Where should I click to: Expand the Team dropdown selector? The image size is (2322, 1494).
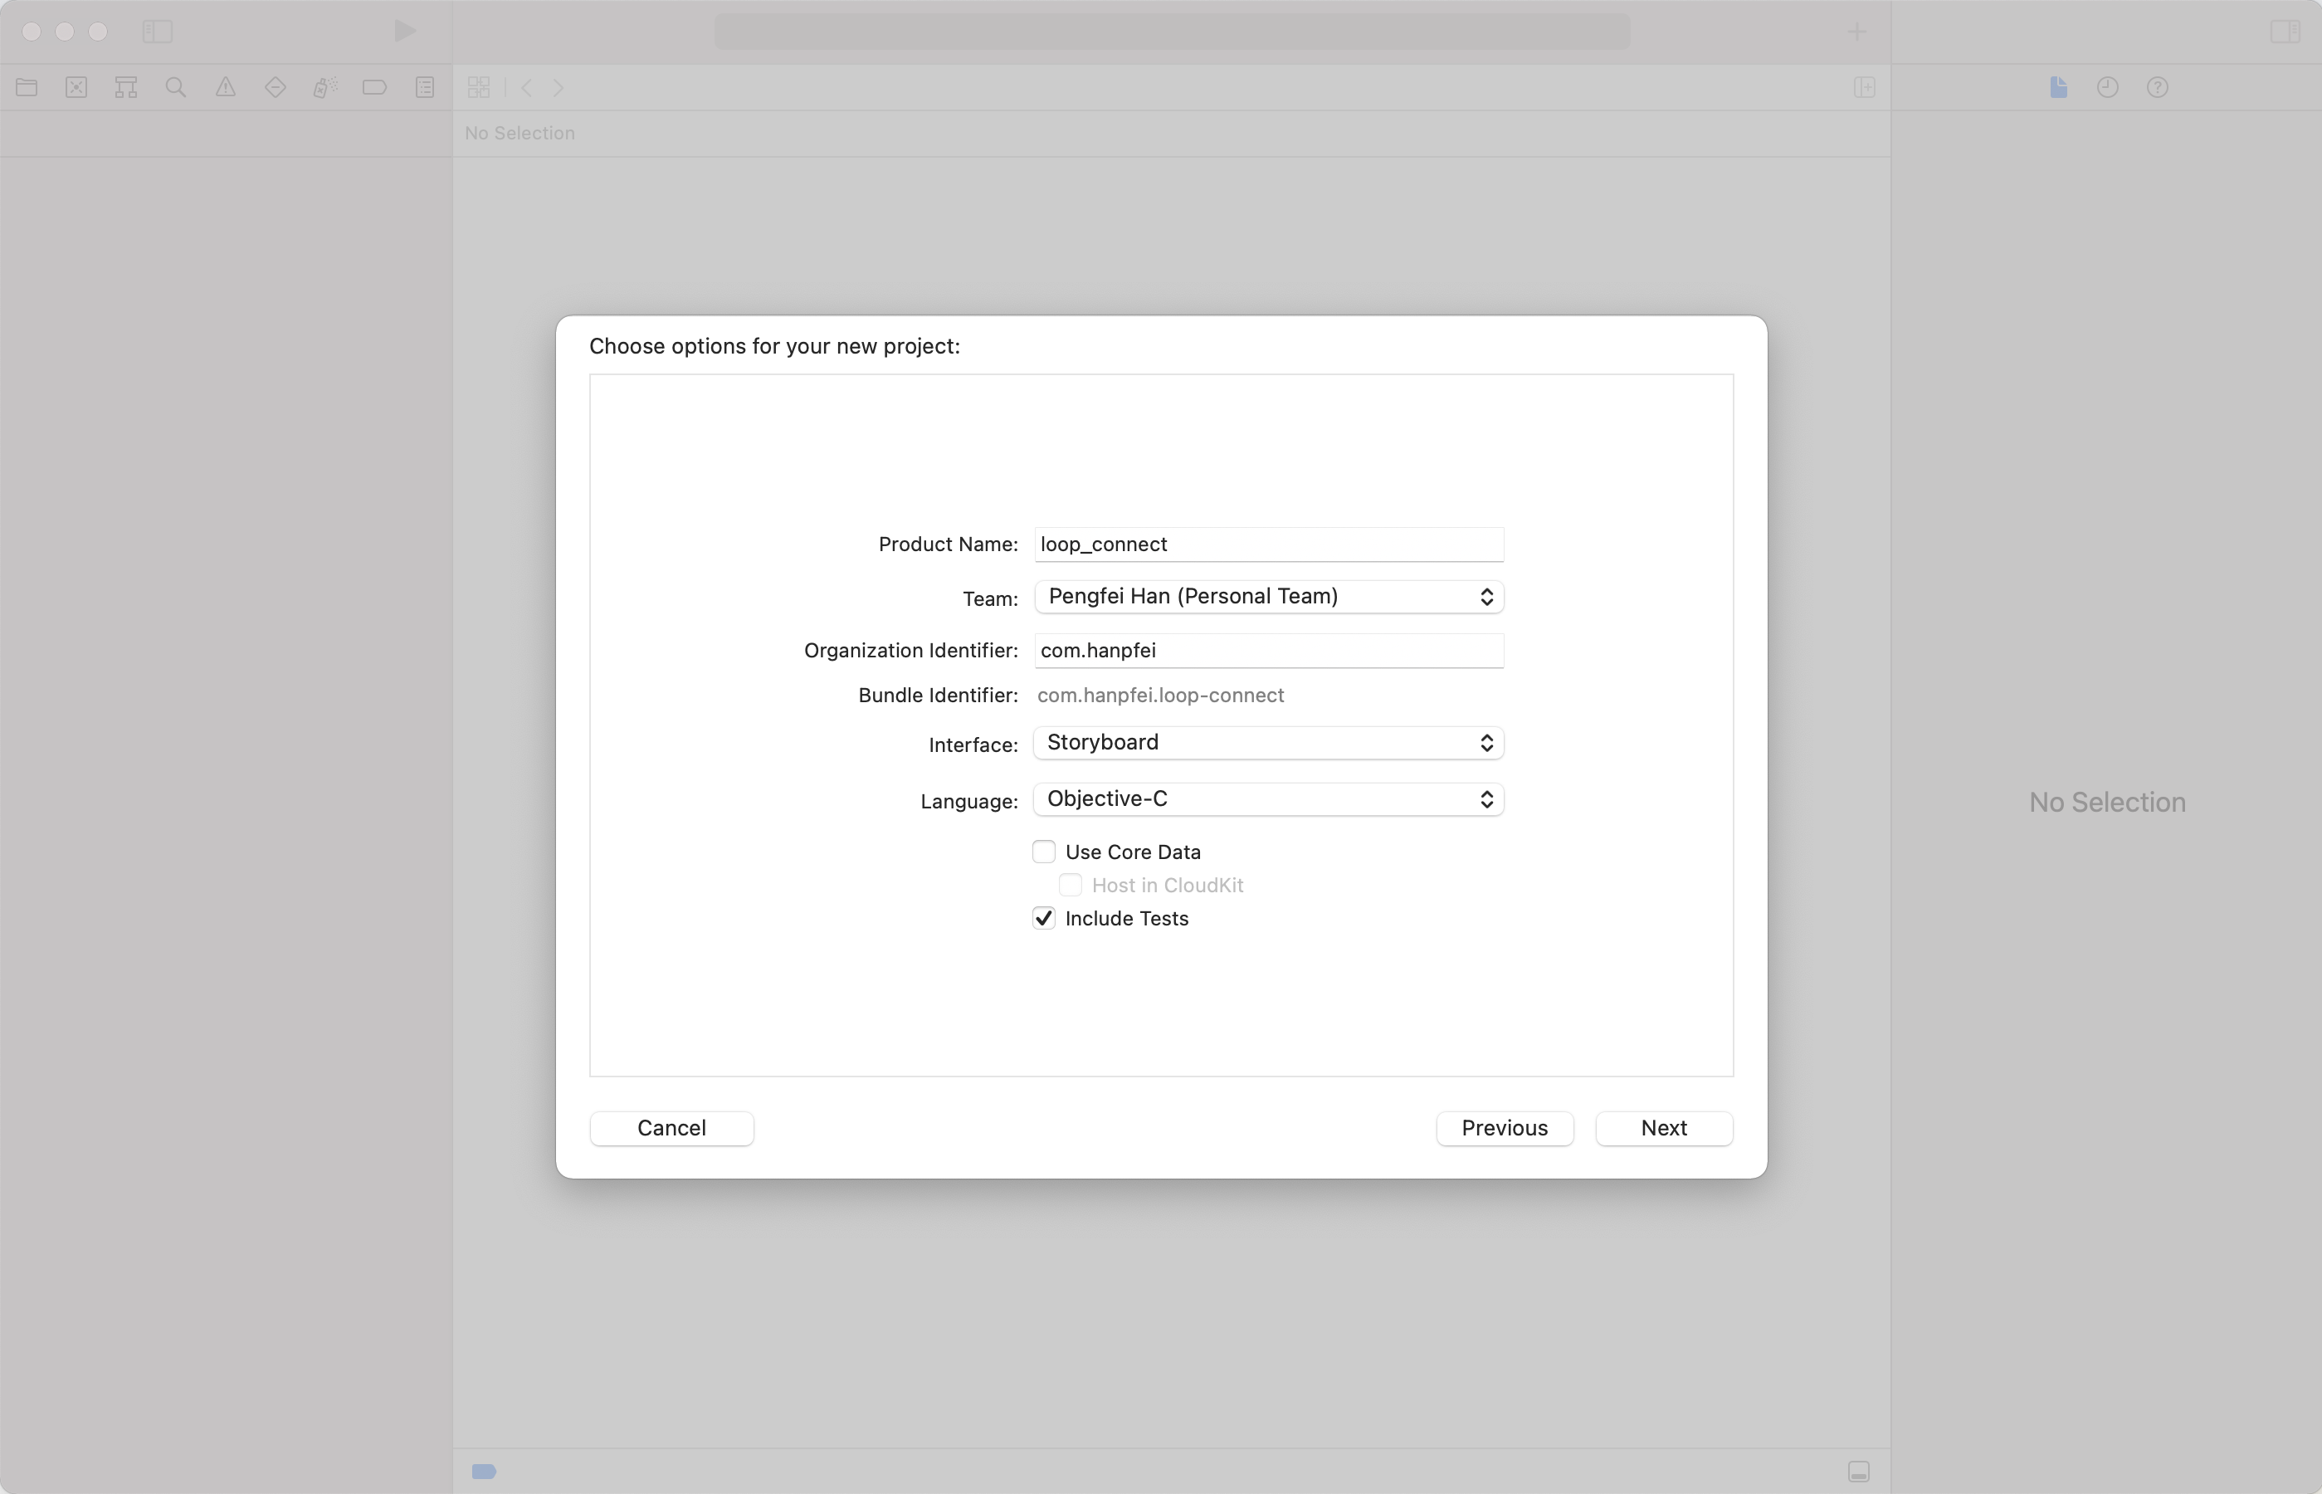coord(1486,596)
